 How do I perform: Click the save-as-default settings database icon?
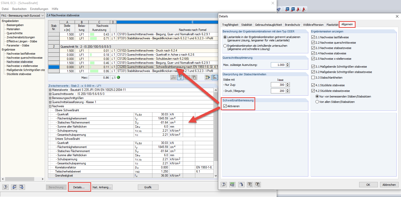coord(250,184)
